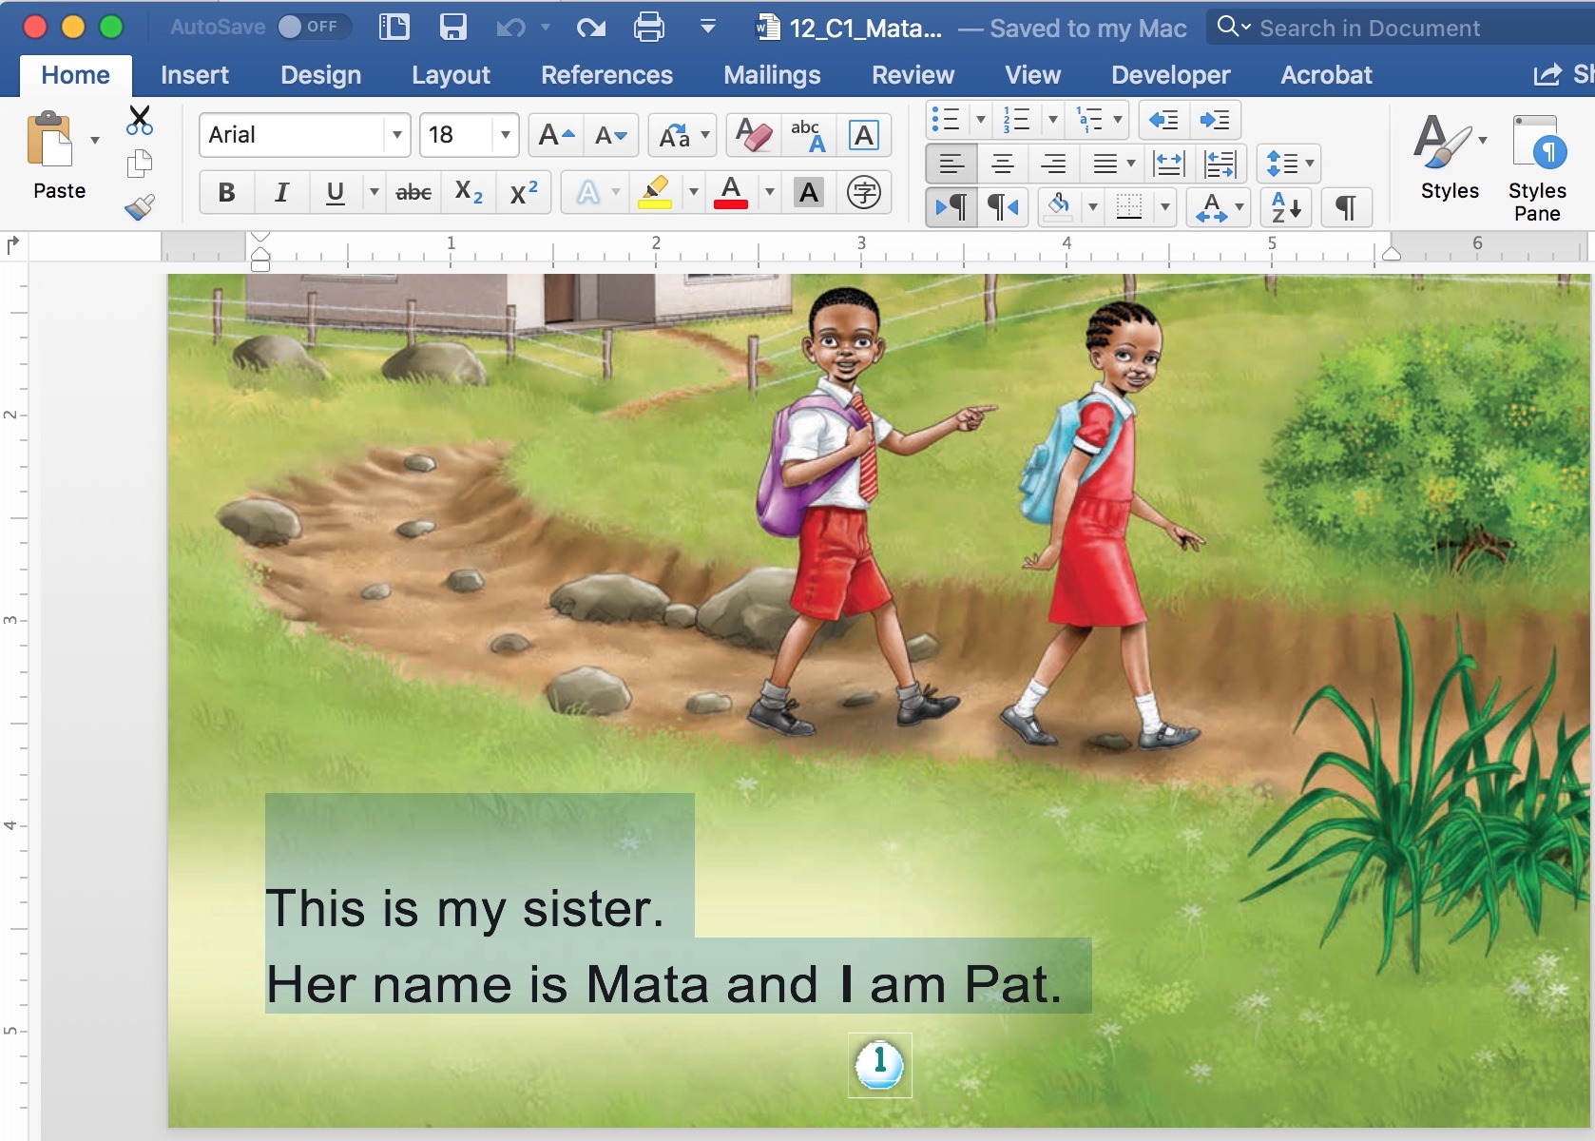Apply paragraph shading paint bucket
This screenshot has height=1141, width=1595.
pos(1058,207)
